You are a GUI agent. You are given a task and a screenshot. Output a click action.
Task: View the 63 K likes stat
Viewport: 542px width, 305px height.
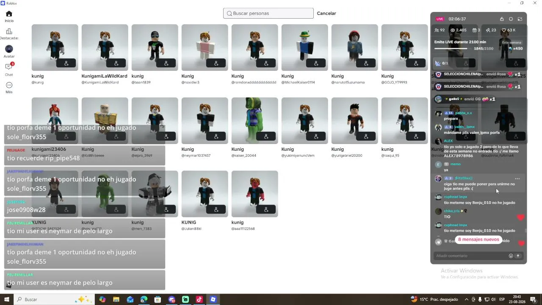(509, 30)
